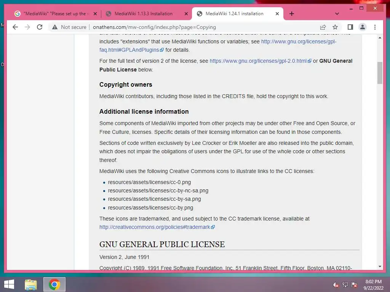
Task: Click the address bar URL
Action: pos(154,27)
